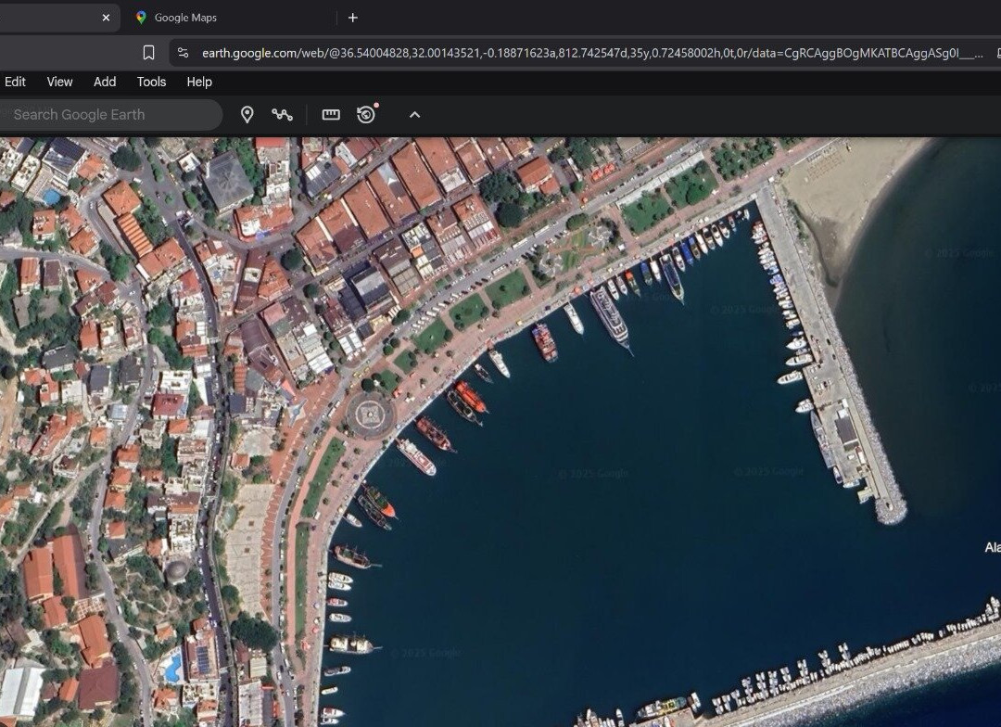Click the circular roundabout plaza on the map
The width and height of the screenshot is (1001, 727).
pos(370,415)
